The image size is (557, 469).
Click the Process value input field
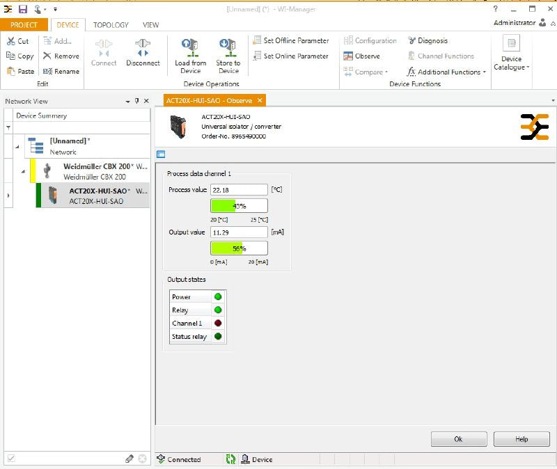point(239,190)
